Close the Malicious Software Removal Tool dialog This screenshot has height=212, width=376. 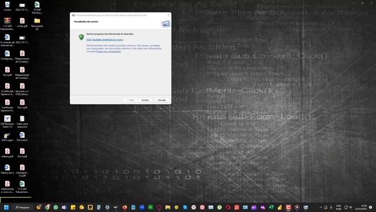pos(169,15)
